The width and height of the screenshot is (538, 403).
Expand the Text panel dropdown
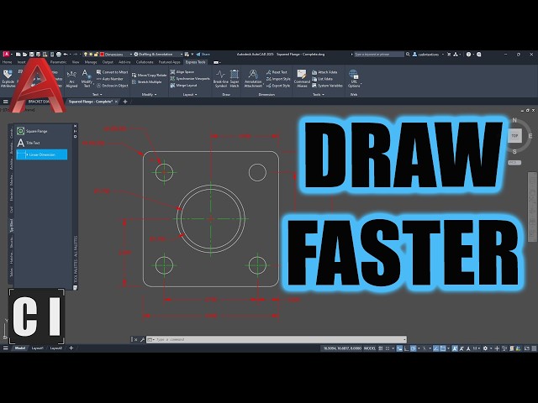pyautogui.click(x=98, y=94)
